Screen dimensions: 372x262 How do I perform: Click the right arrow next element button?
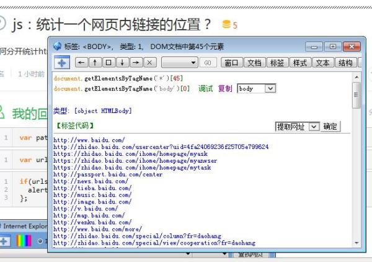[136, 63]
